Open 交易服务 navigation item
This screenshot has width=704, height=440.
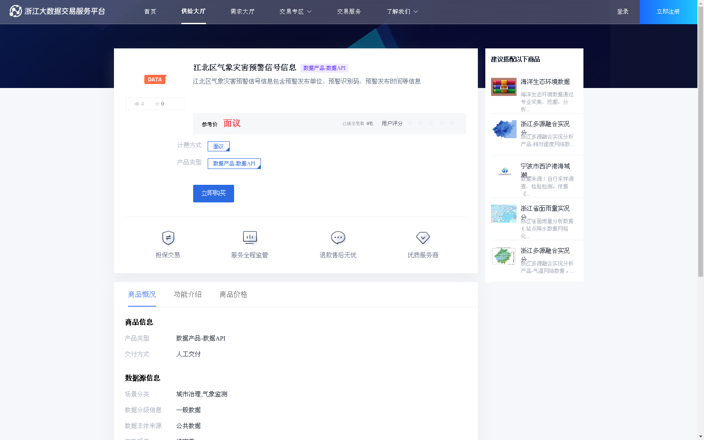pos(349,12)
